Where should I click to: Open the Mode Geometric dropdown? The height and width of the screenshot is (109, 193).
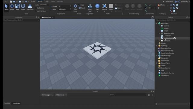tap(44, 5)
